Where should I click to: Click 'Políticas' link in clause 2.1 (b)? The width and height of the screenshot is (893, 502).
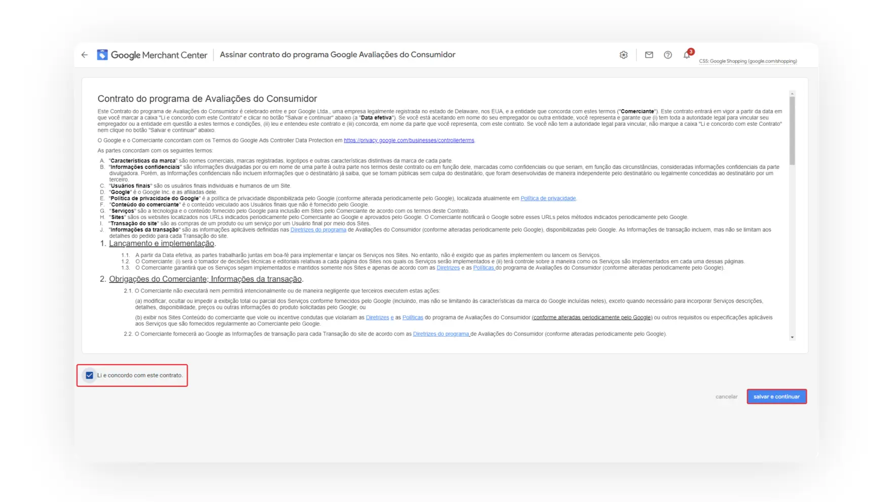point(412,317)
